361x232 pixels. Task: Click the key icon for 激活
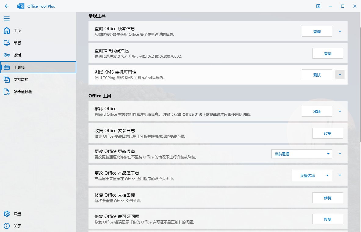click(x=7, y=55)
